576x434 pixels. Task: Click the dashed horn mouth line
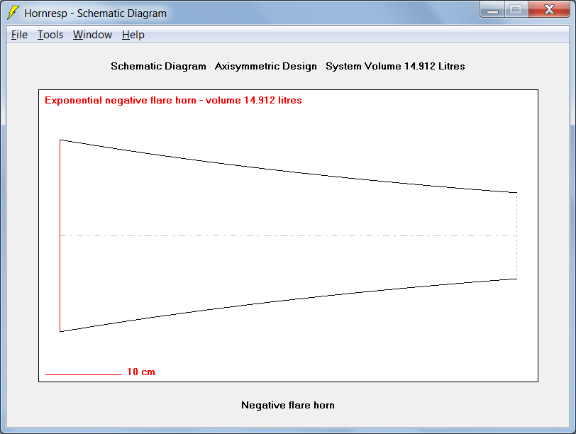point(517,235)
